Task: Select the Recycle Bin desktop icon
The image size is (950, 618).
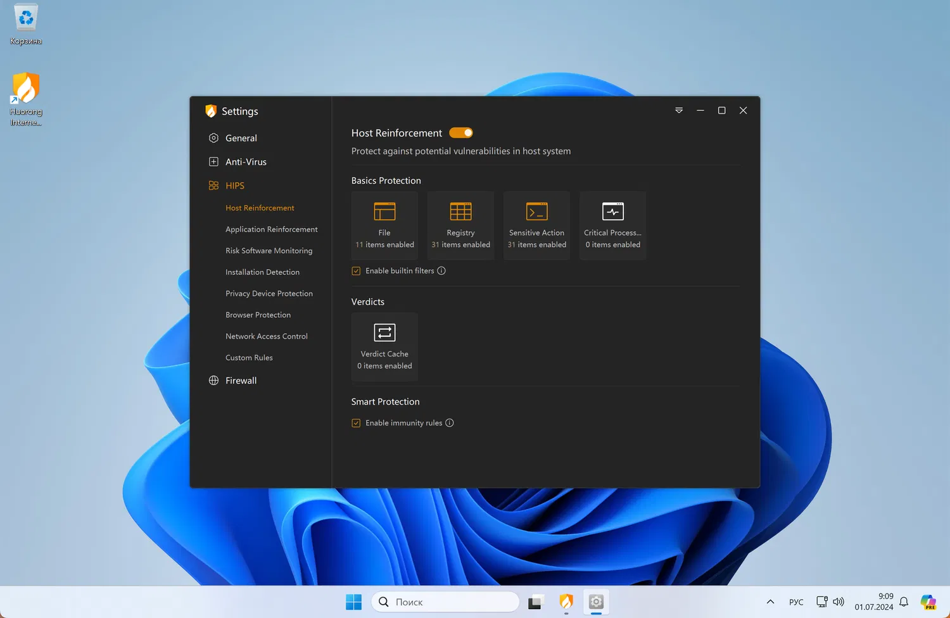Action: pyautogui.click(x=26, y=25)
